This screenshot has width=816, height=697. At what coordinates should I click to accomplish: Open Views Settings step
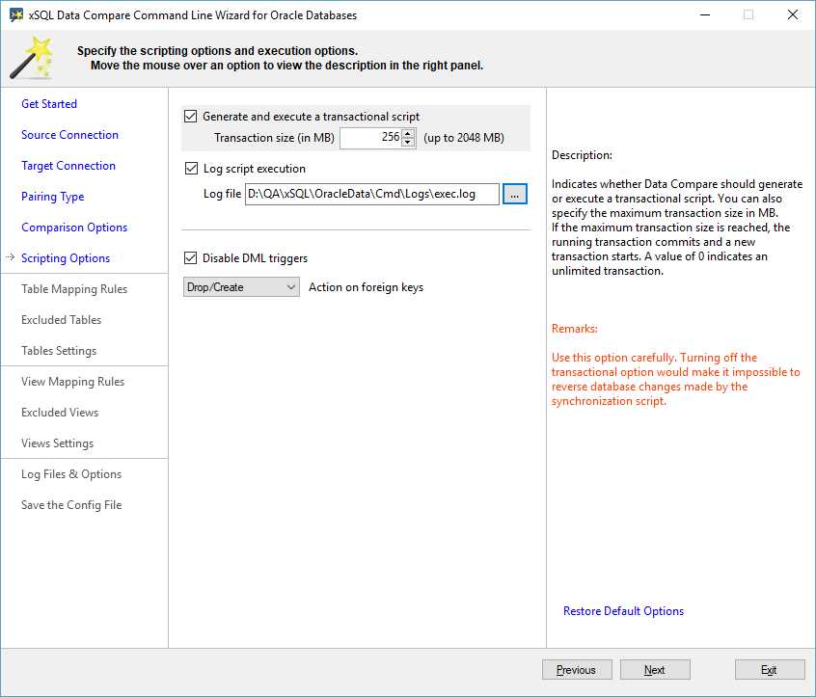[57, 443]
